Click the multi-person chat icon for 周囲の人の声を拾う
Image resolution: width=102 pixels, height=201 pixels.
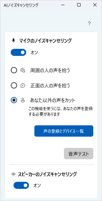(x=23, y=70)
